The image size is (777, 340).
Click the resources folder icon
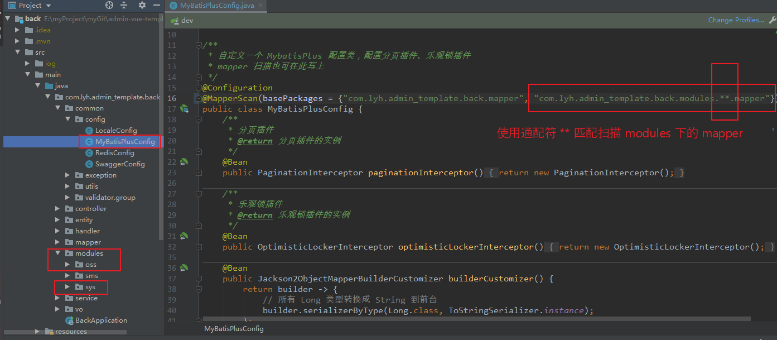(49, 332)
